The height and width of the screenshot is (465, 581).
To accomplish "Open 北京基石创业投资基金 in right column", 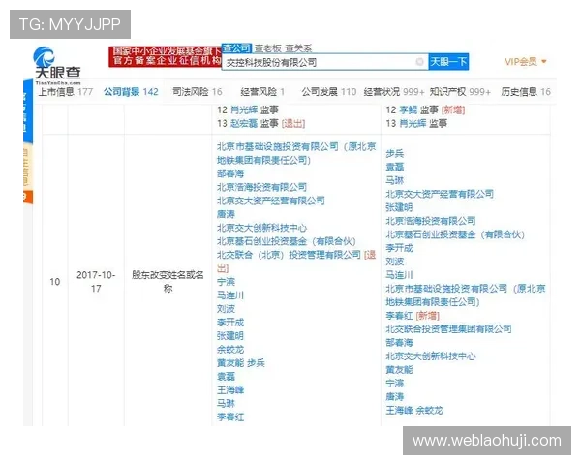I will click(455, 234).
